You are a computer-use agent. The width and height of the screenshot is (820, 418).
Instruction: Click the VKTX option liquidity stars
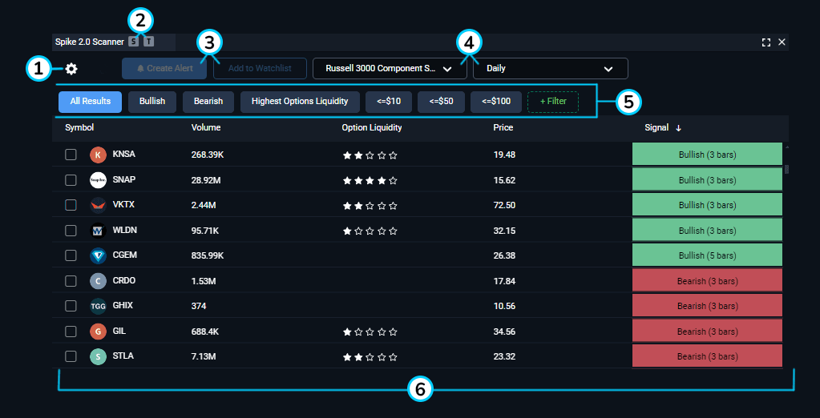click(370, 206)
